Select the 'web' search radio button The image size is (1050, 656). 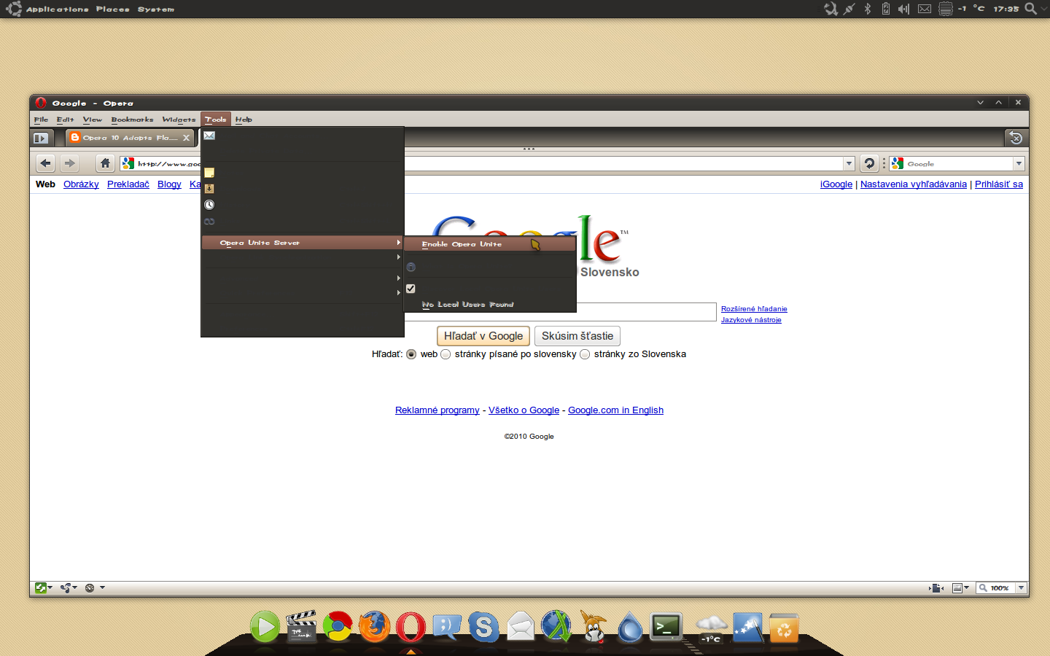point(411,354)
